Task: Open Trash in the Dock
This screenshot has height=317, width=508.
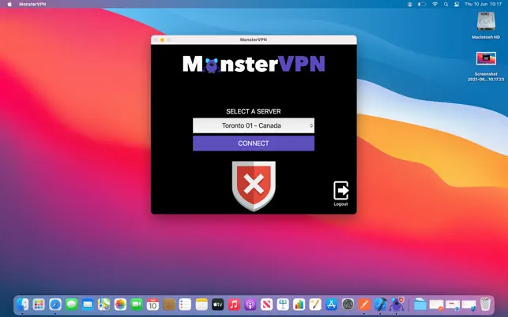Action: pos(485,304)
